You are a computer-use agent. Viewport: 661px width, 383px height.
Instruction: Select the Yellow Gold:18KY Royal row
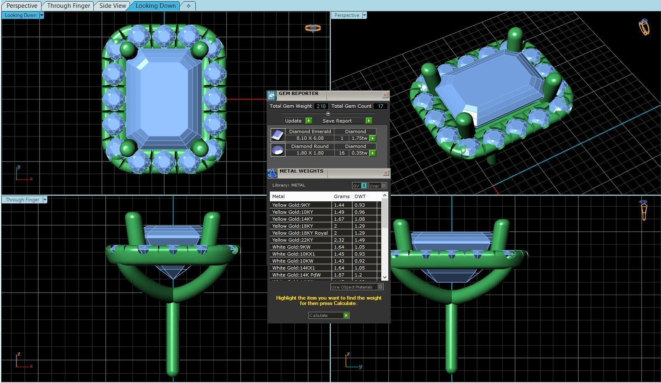pyautogui.click(x=326, y=233)
